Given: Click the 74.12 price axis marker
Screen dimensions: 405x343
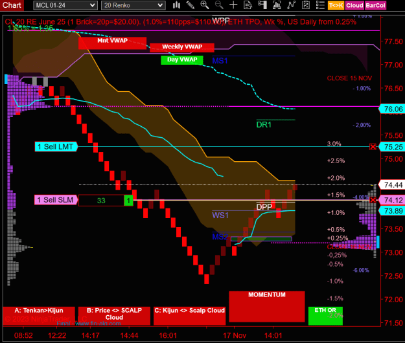Looking at the screenshot, I should click(392, 200).
